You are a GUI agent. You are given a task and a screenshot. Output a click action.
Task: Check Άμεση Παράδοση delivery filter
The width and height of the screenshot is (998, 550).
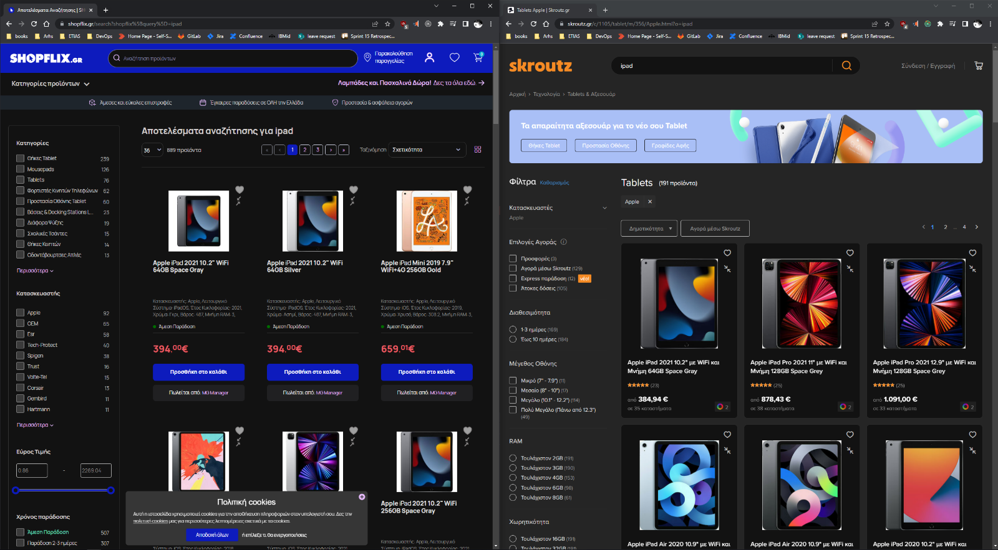coord(21,532)
